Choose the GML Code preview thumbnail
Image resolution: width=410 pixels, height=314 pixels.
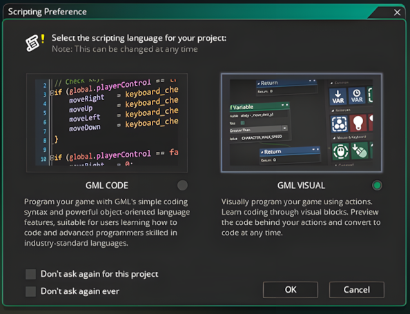tap(107, 123)
